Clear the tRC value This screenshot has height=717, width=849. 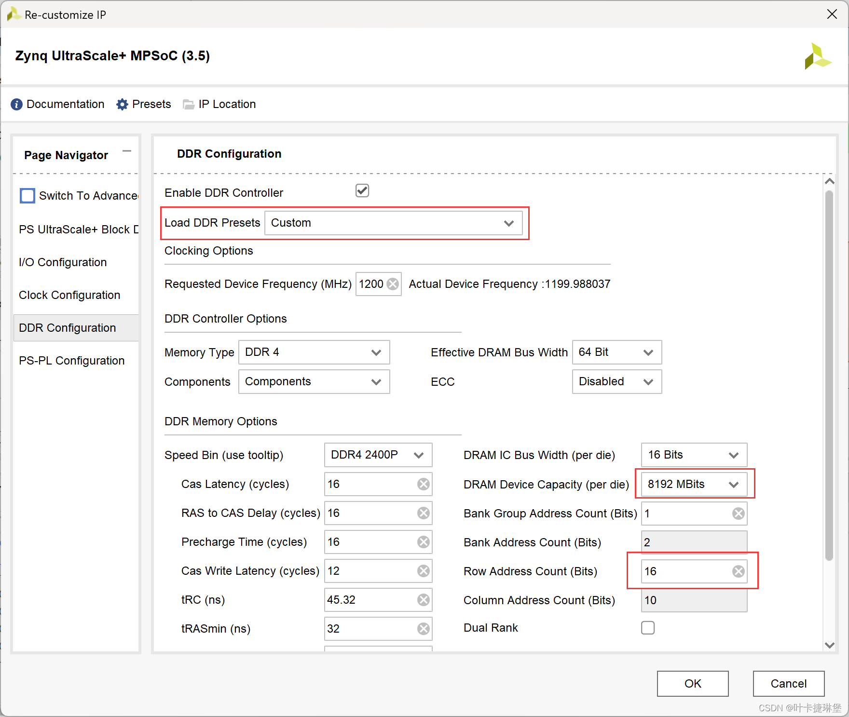[x=424, y=600]
